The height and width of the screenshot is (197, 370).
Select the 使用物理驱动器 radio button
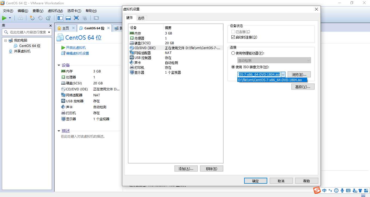(233, 53)
